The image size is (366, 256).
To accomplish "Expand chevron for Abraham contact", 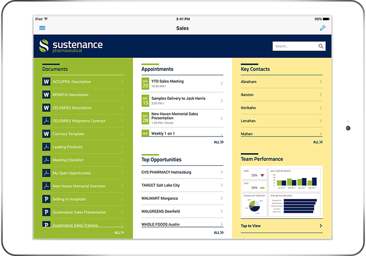I will pos(321,81).
